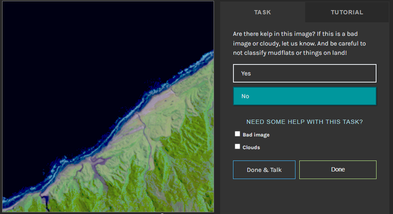Screen dimensions: 393x214
Task: Check the Bad image checkbox
Action: 237,134
